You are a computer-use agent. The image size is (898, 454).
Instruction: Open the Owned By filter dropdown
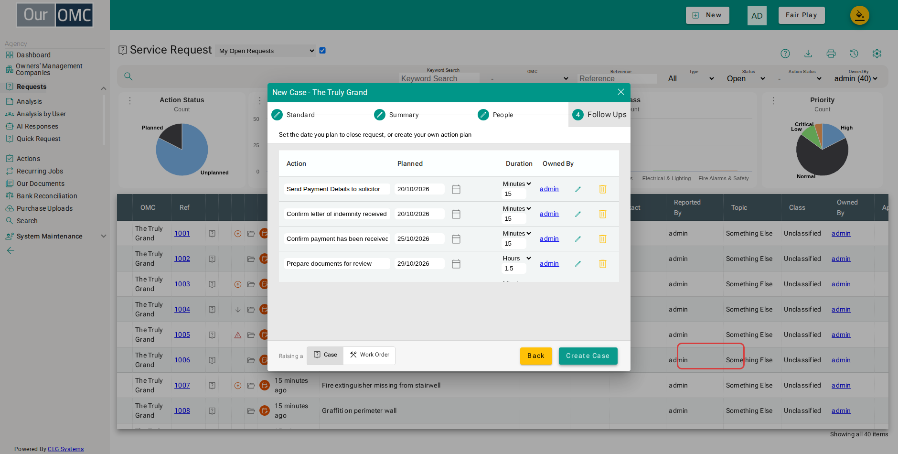click(x=856, y=79)
